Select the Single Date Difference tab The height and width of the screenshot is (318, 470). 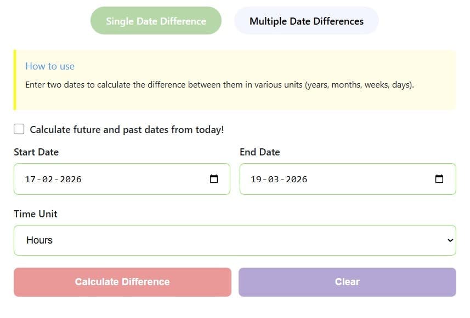(155, 20)
